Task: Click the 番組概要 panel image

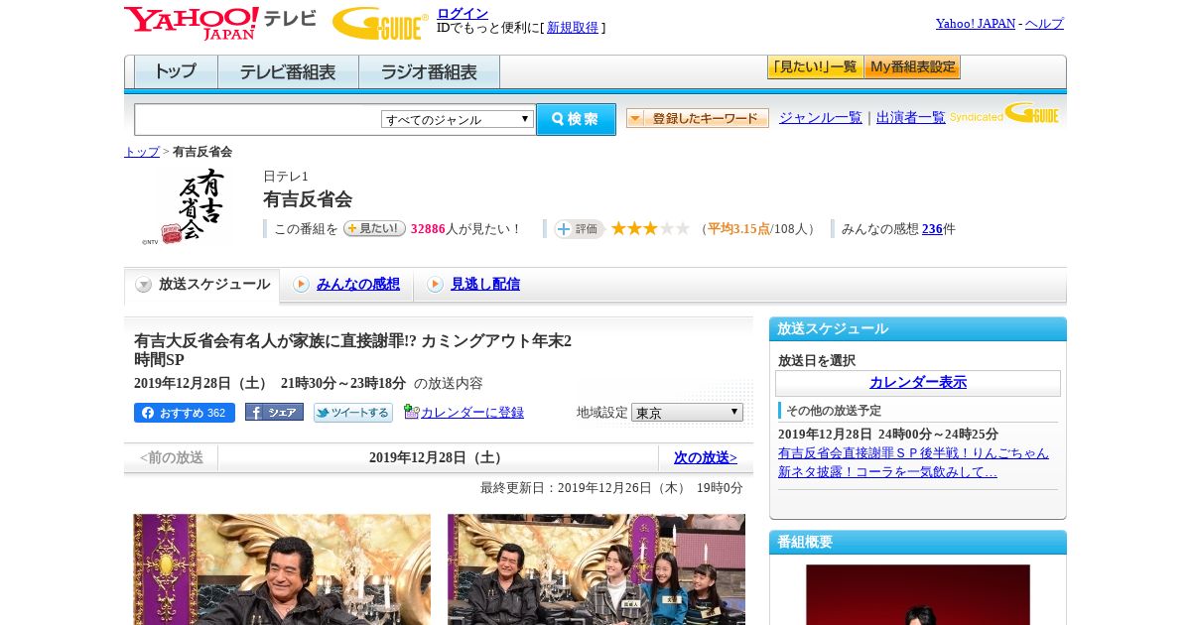Action: coord(918,594)
